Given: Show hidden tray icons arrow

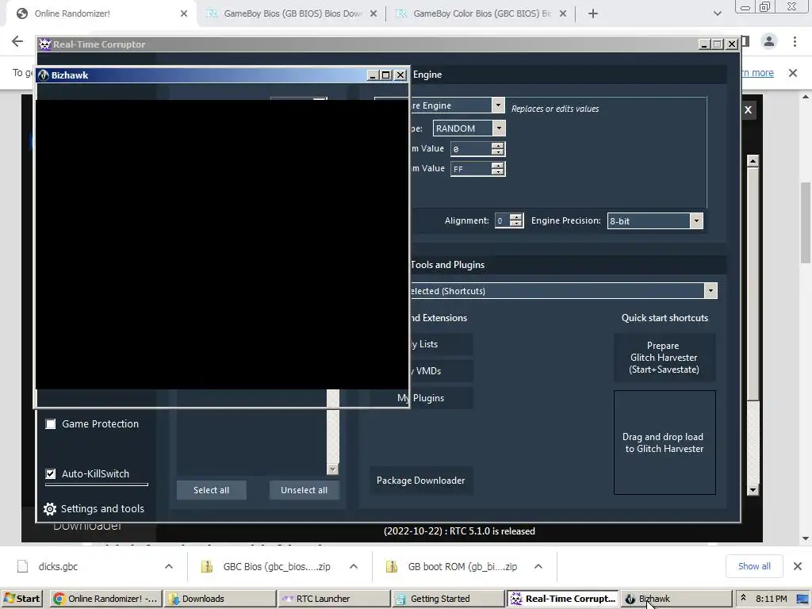Looking at the screenshot, I should [744, 598].
